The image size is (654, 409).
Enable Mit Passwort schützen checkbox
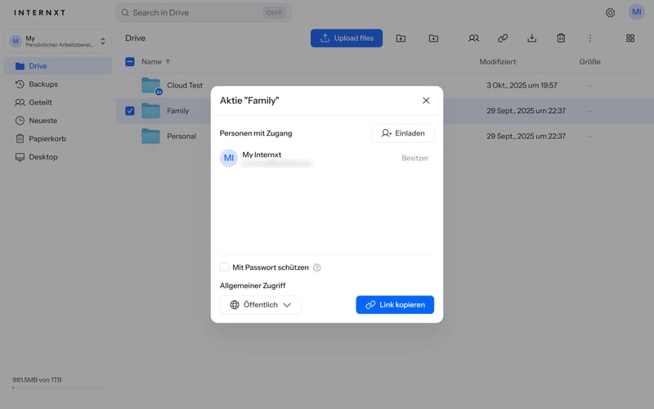click(x=224, y=267)
